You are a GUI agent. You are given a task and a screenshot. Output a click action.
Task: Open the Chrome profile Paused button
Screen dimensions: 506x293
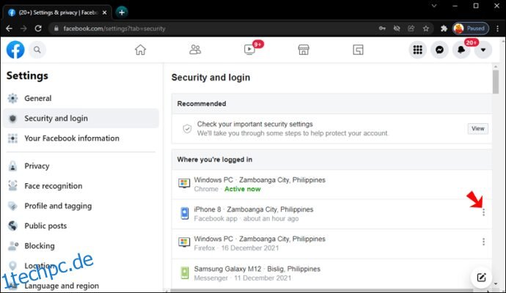[x=471, y=29]
